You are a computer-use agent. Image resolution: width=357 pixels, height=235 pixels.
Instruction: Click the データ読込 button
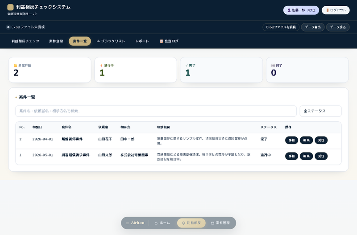(x=338, y=27)
